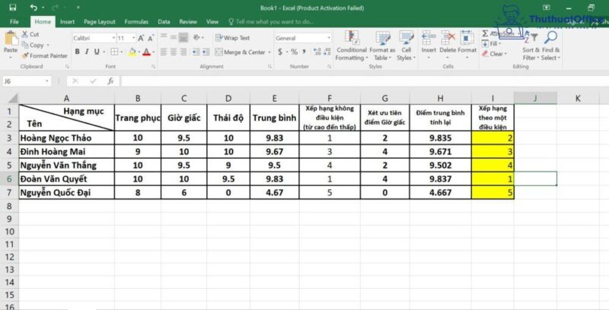Click the Undo arrow icon
Image resolution: width=609 pixels, height=310 pixels.
pos(33,8)
